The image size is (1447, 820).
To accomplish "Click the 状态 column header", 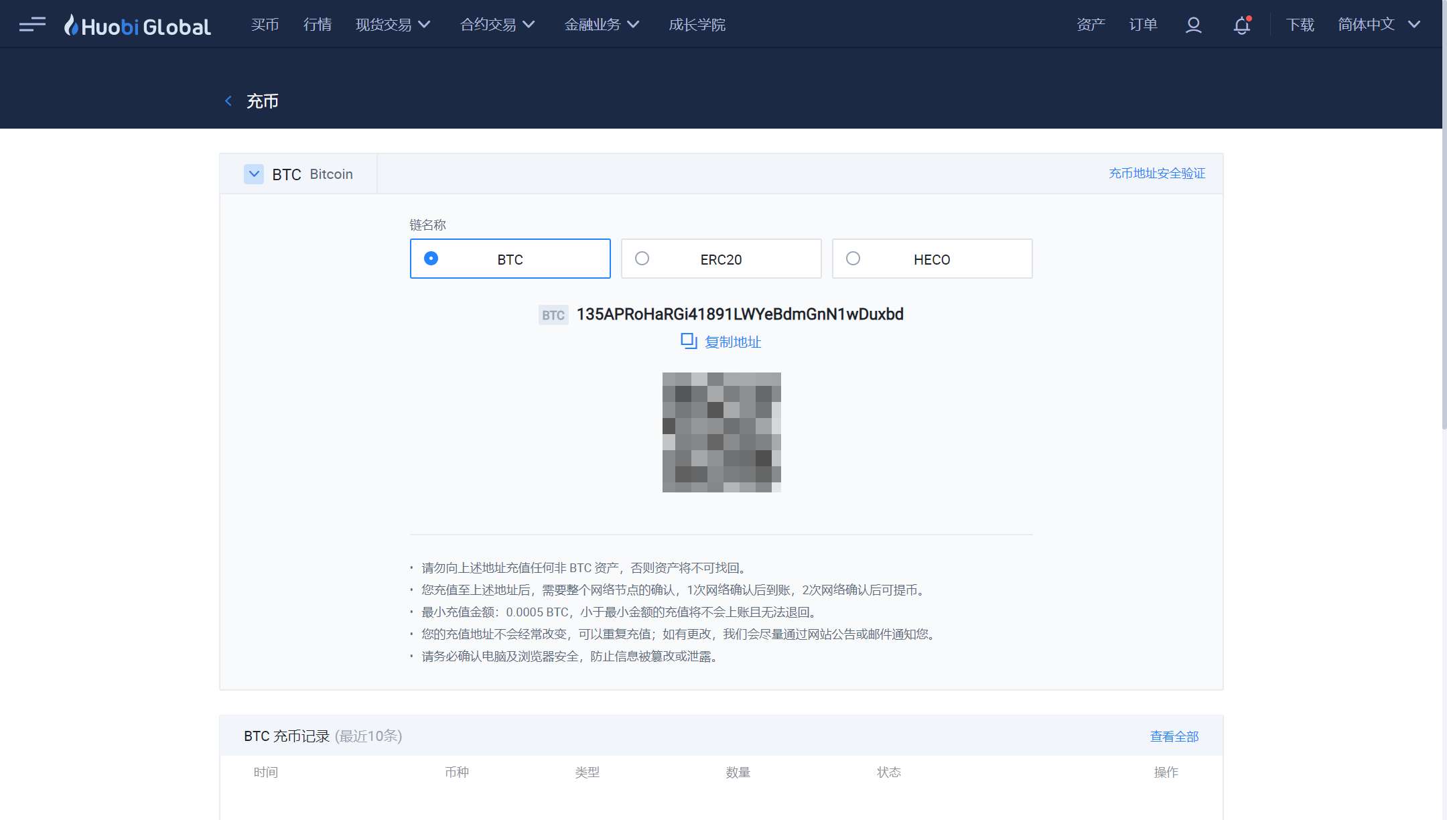I will (x=889, y=772).
